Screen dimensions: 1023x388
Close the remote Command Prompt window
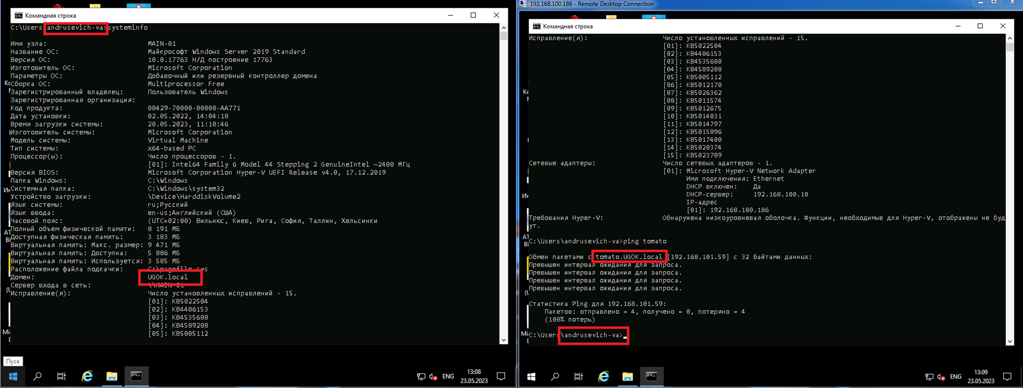pyautogui.click(x=1003, y=26)
